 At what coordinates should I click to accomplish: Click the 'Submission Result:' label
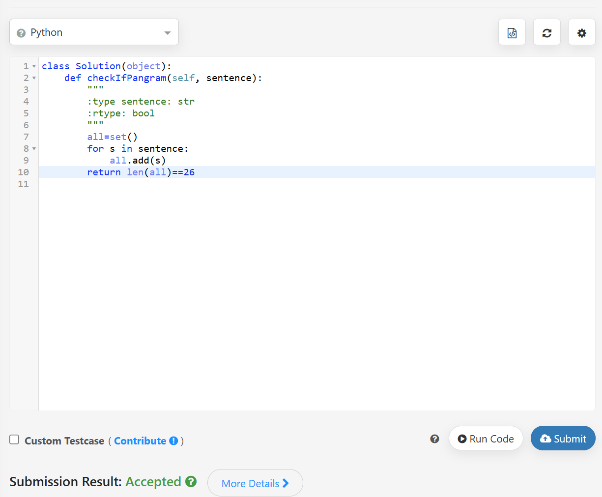click(65, 482)
